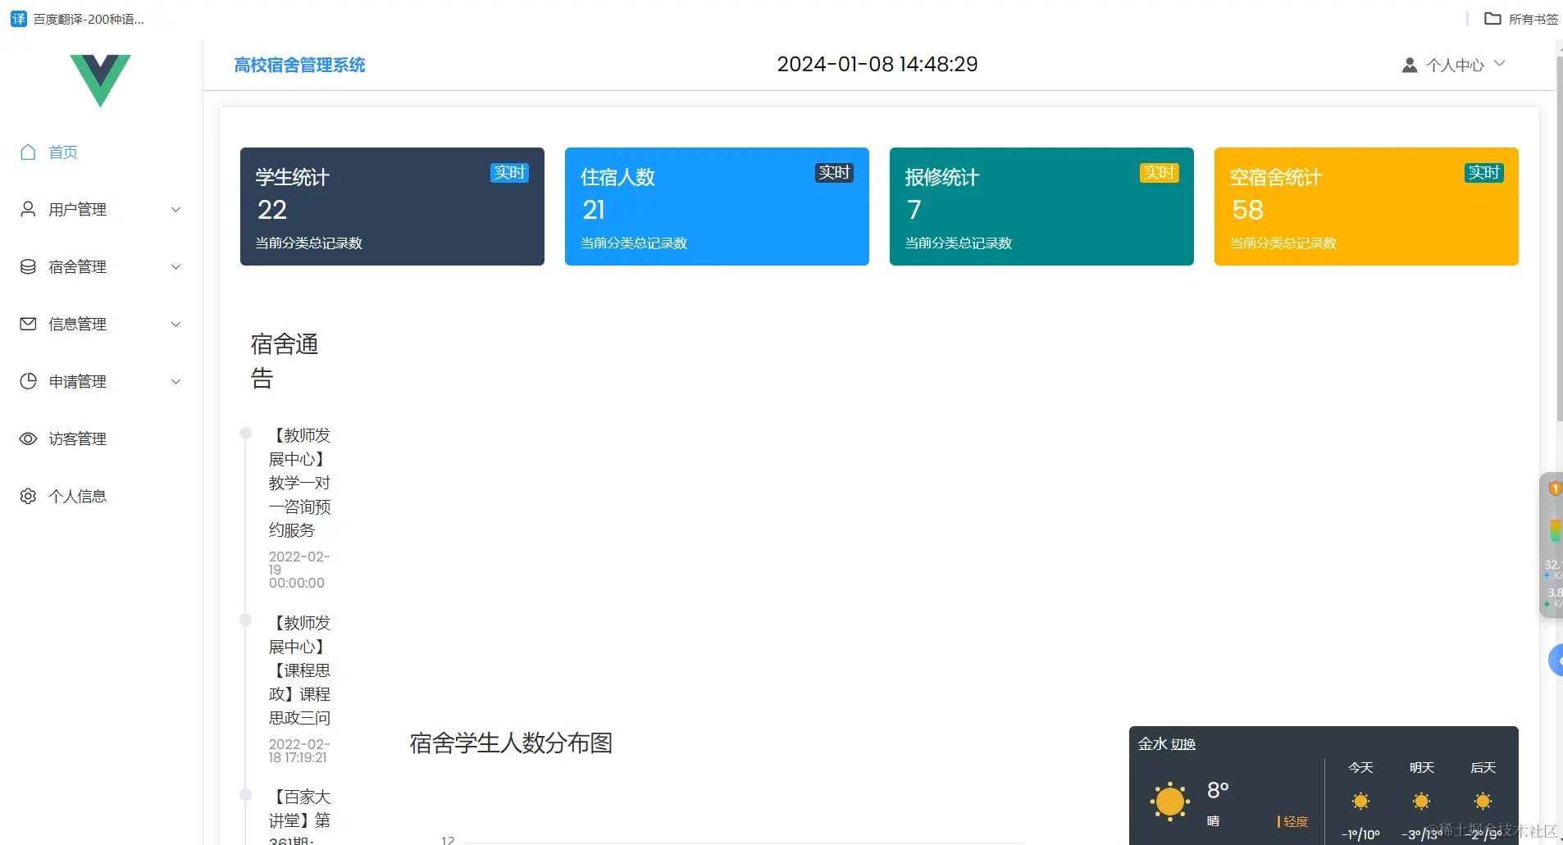
Task: Expand the 申请管理 submenu arrow
Action: click(175, 382)
